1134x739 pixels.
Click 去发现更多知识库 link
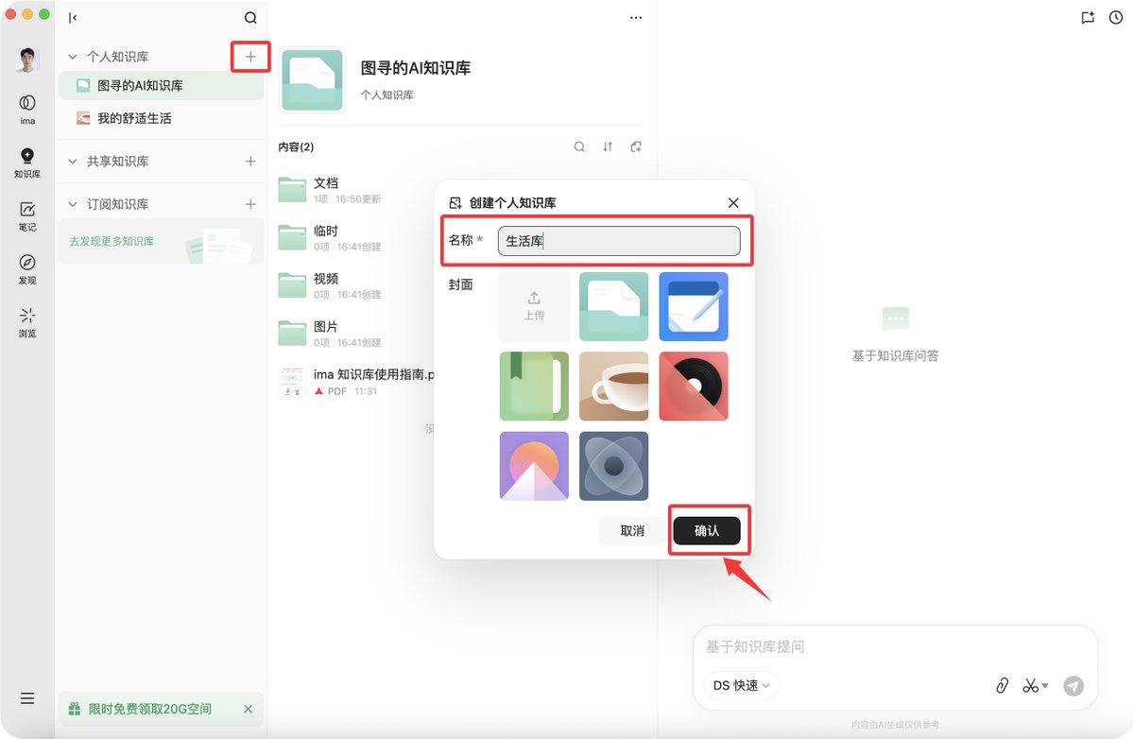tap(112, 241)
